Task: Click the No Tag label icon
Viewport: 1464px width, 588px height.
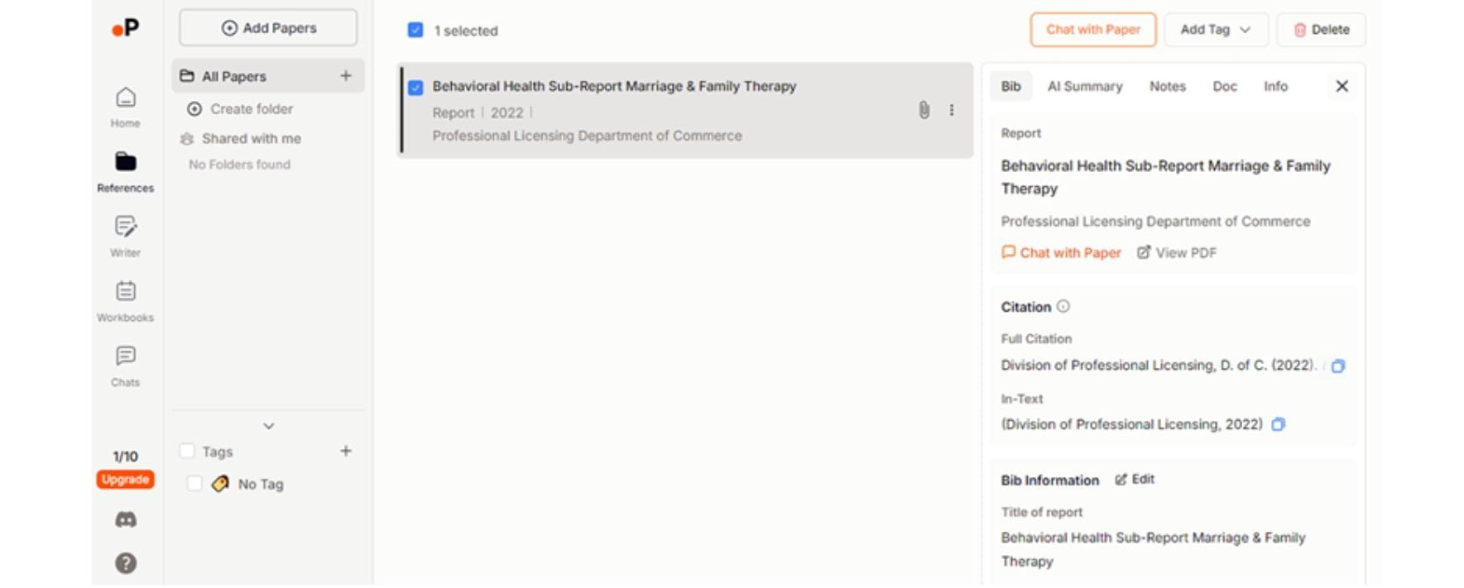Action: point(220,484)
